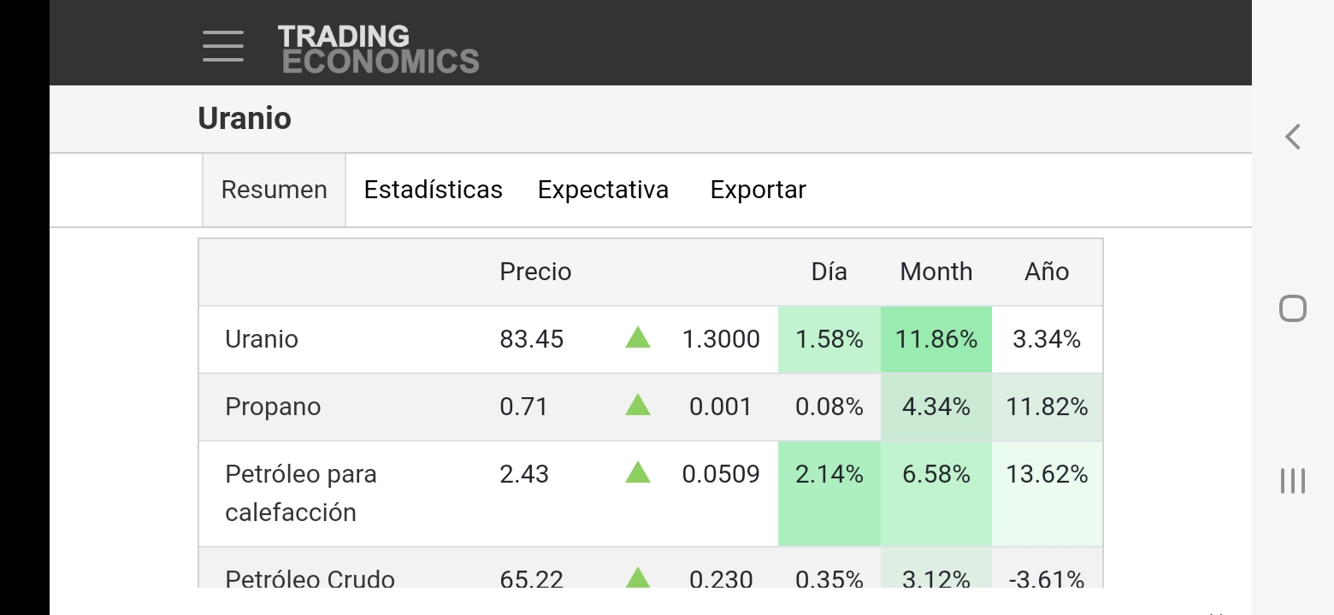Viewport: 1334px width, 615px height.
Task: Open the Uranio commodity link
Action: pos(262,339)
